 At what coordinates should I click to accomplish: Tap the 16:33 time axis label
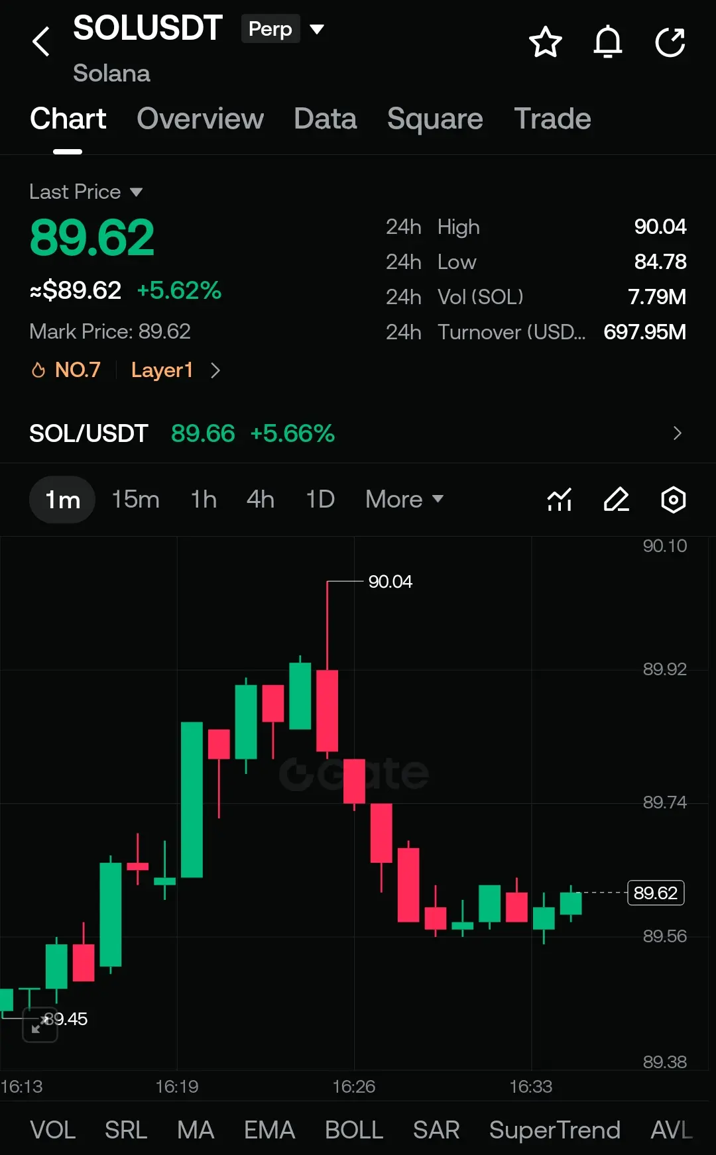(531, 1087)
